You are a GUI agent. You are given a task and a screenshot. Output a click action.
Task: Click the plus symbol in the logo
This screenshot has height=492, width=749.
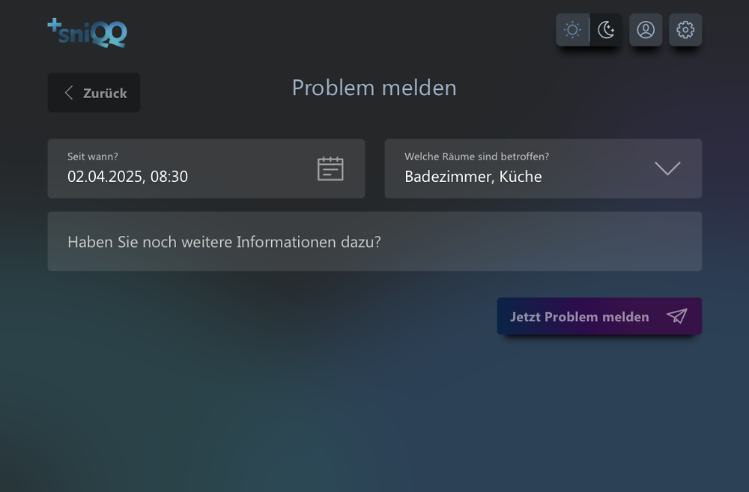pos(54,25)
